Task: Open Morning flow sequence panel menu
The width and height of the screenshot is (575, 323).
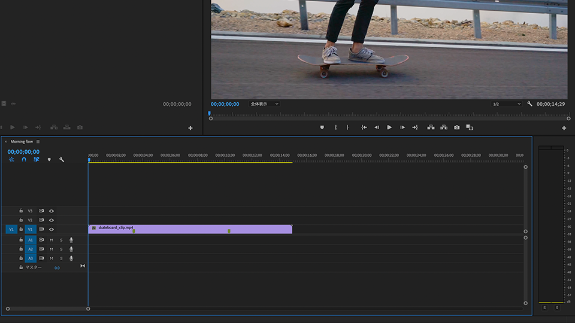Action: (x=38, y=142)
